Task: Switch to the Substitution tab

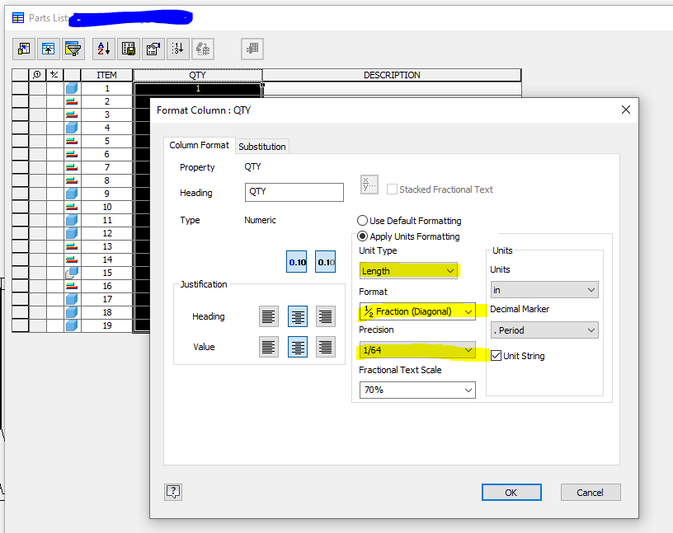Action: pyautogui.click(x=261, y=146)
